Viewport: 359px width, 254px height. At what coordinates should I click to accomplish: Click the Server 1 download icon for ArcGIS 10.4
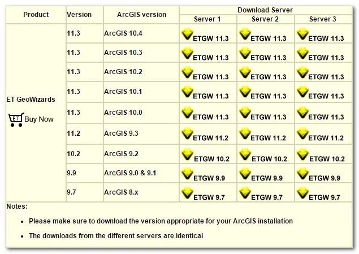187,35
